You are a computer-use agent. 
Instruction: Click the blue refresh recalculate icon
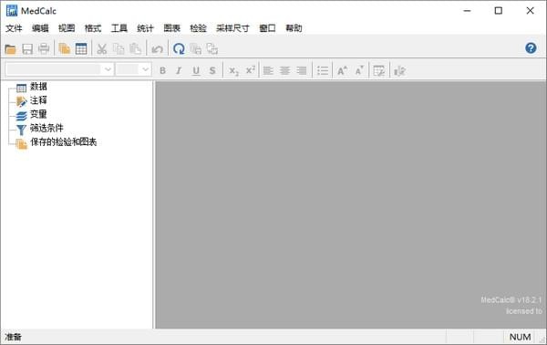pyautogui.click(x=179, y=49)
